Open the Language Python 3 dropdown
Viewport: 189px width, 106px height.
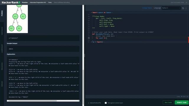[171, 8]
